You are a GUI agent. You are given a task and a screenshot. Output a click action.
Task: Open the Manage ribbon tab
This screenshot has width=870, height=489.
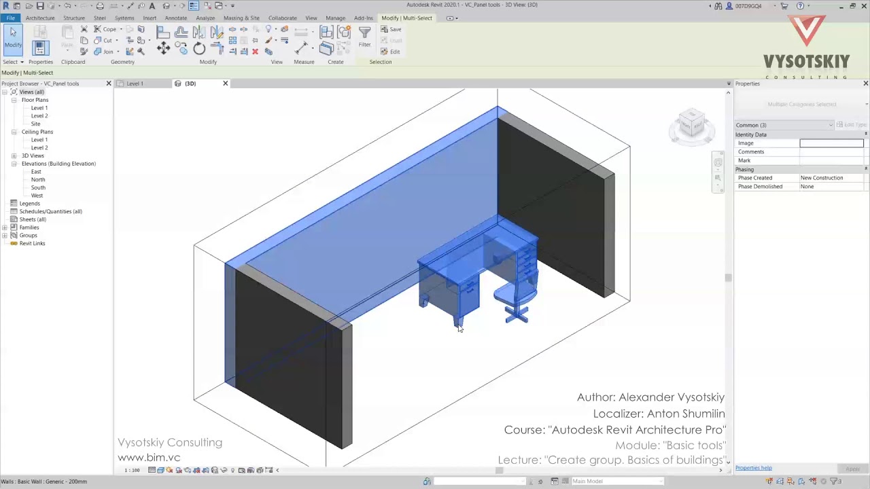[x=335, y=18]
